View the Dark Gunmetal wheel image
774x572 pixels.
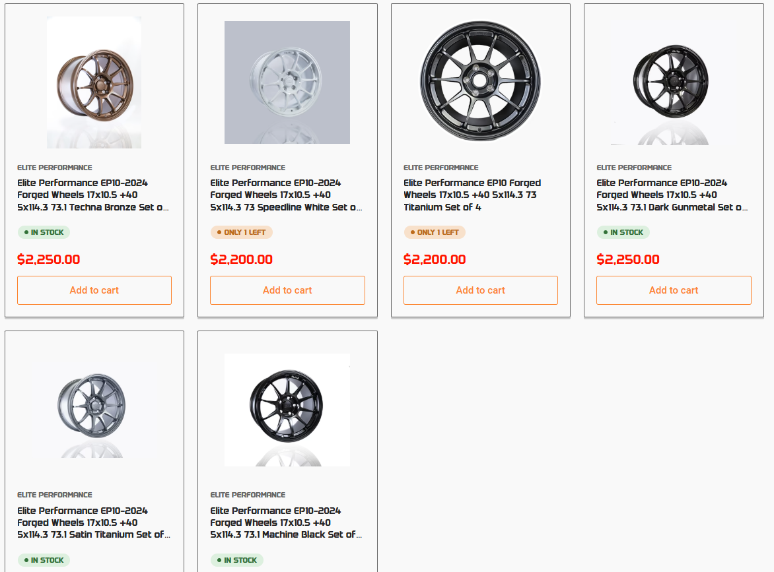click(x=670, y=82)
